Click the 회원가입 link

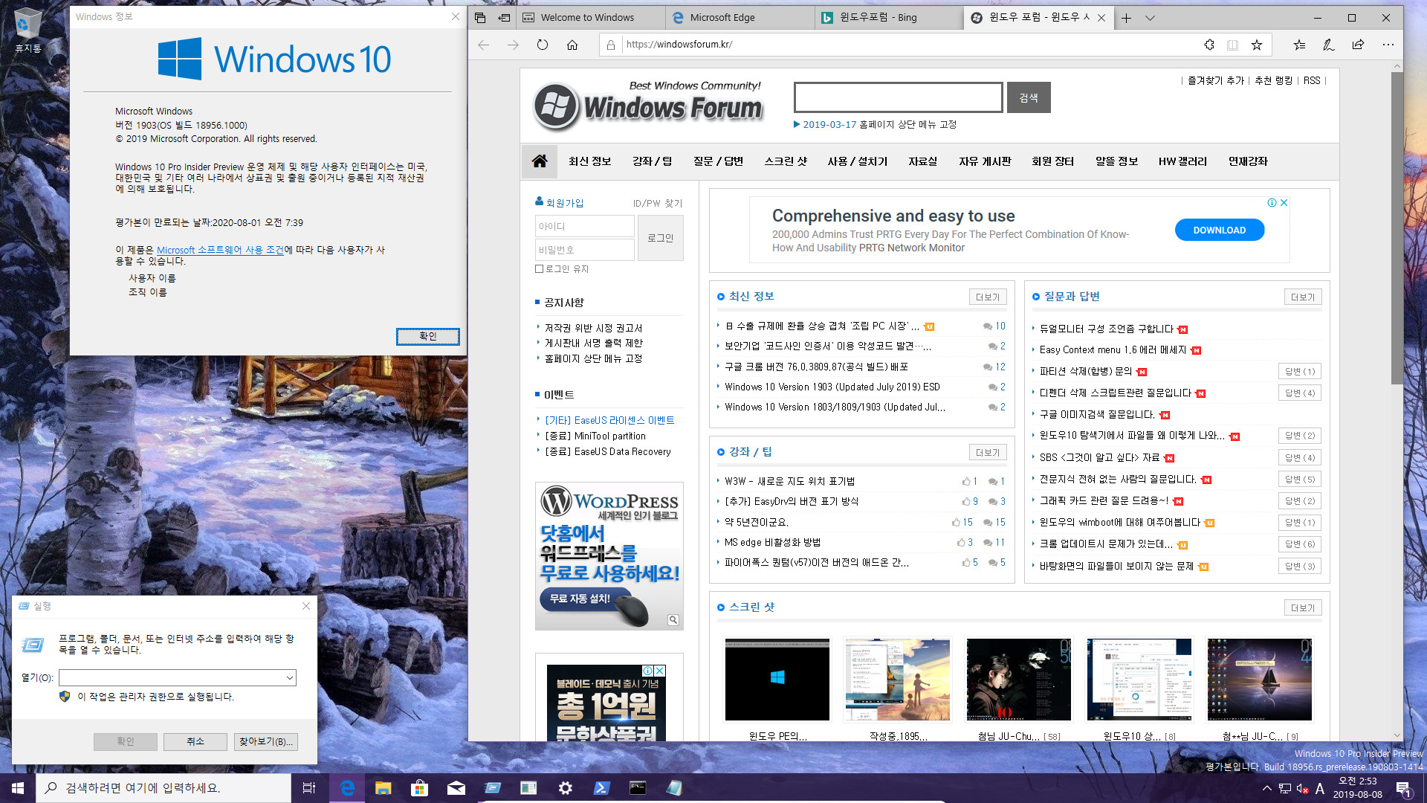point(564,203)
